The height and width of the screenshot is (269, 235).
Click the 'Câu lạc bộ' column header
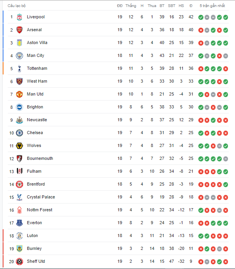pos(17,6)
